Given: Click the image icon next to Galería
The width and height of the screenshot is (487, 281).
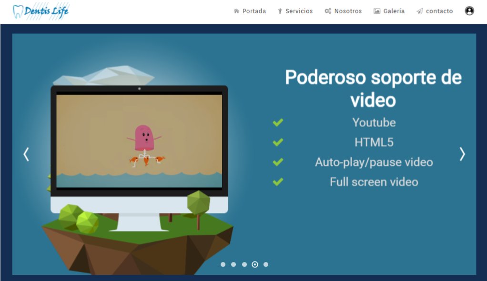Looking at the screenshot, I should 376,10.
